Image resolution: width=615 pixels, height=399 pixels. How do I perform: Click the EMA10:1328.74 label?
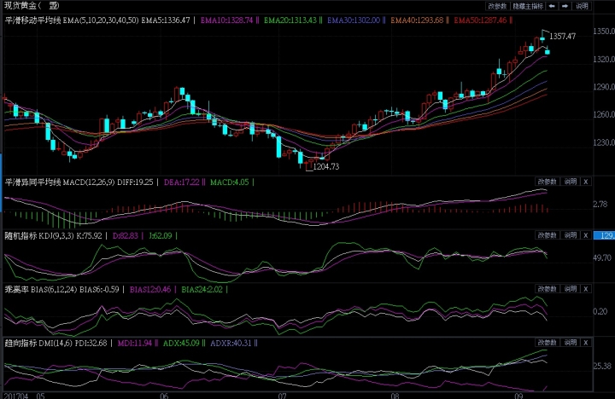226,20
